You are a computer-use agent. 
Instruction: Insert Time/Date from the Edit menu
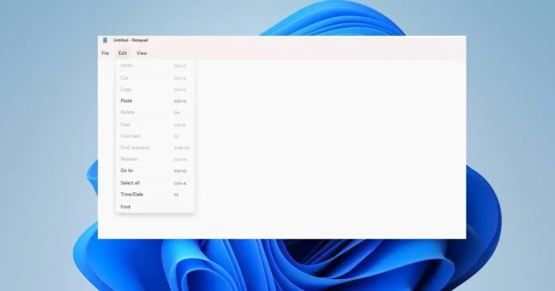155,195
